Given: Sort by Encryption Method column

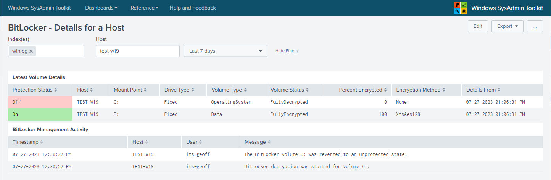Looking at the screenshot, I should tap(421, 90).
